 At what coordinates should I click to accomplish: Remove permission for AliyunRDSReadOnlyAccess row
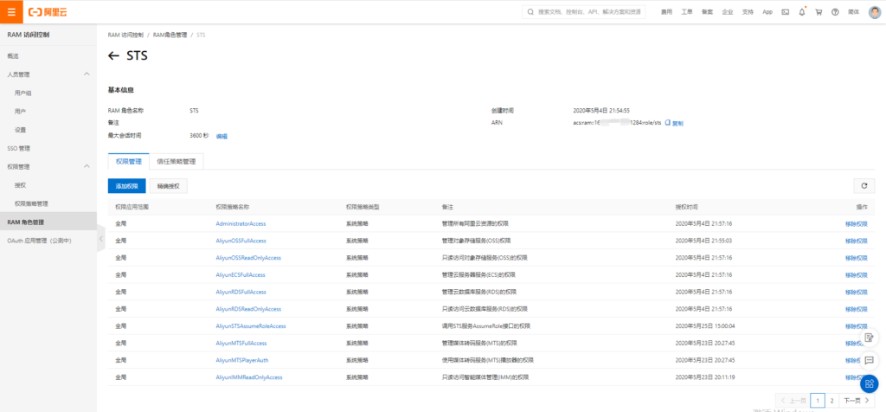[x=856, y=309]
